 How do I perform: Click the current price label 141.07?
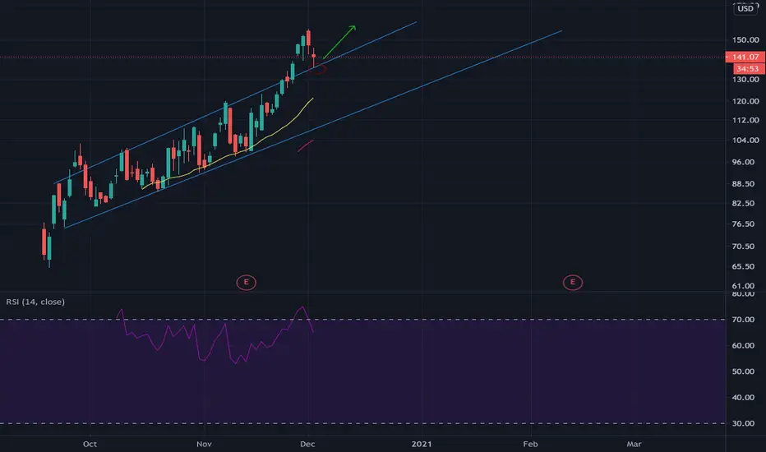(745, 58)
